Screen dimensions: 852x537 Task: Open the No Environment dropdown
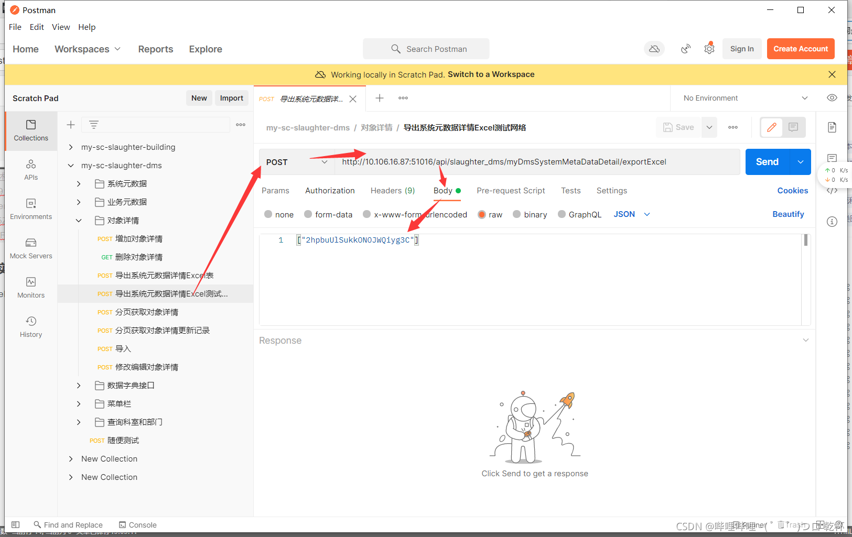click(745, 98)
